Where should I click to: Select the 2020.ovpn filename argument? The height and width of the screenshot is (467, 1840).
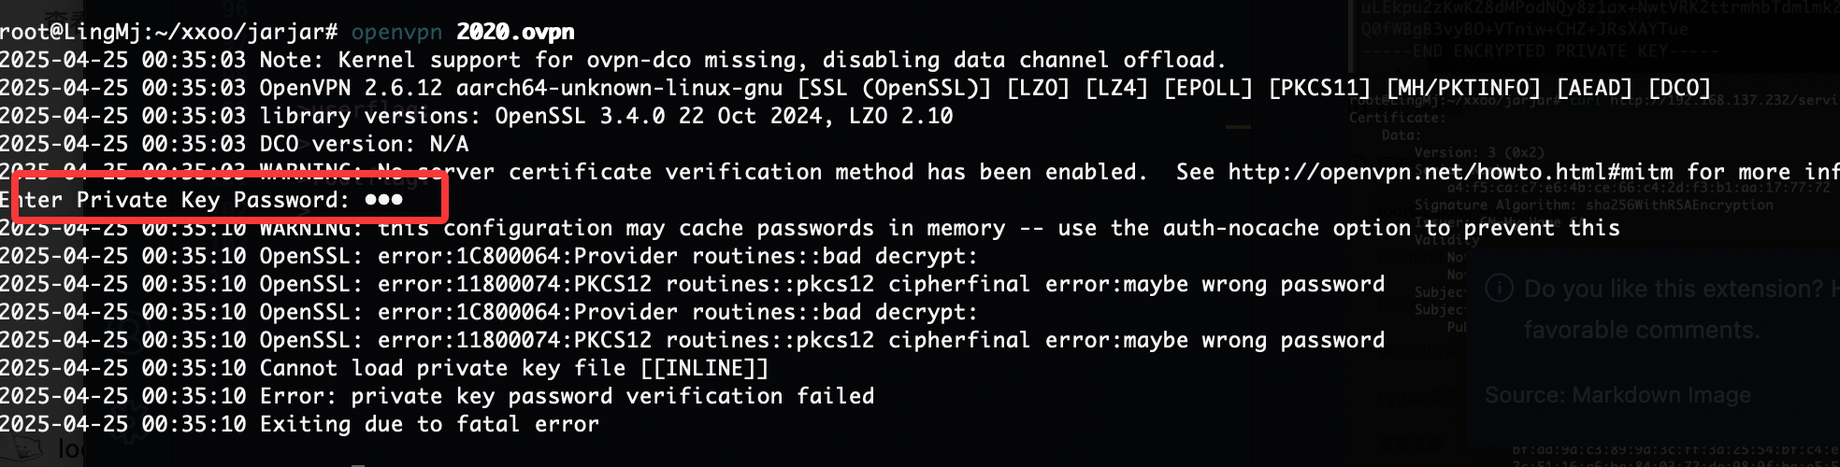[x=515, y=32]
